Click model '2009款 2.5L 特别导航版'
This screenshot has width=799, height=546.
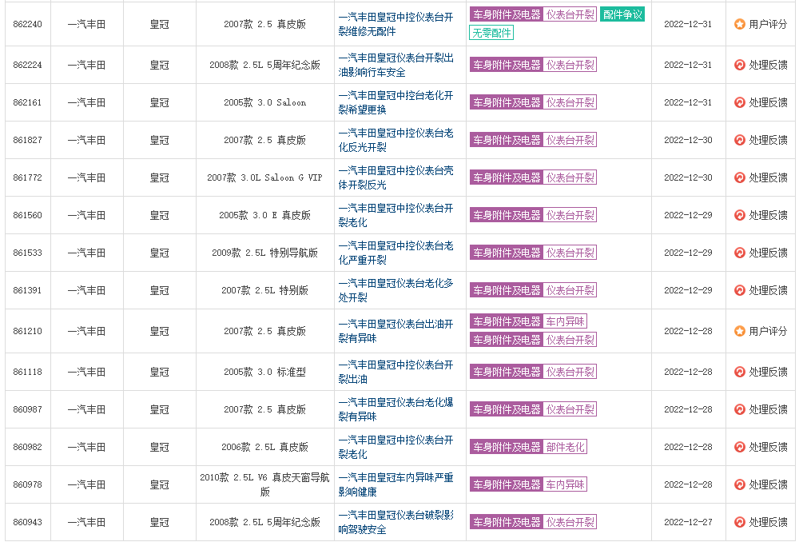pyautogui.click(x=264, y=253)
